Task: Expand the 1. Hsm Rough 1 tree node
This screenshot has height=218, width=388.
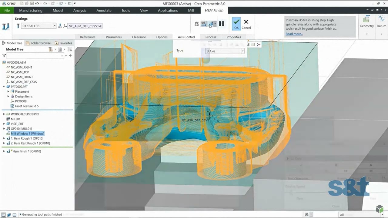Action: (4, 138)
